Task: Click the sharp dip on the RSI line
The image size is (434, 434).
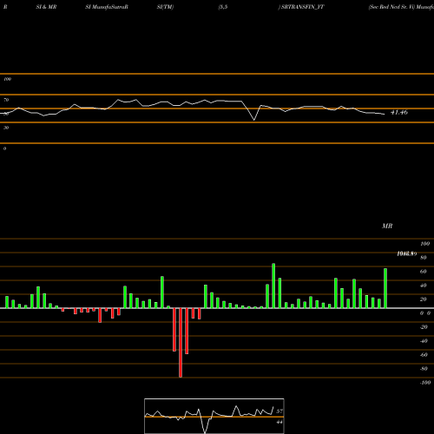Action: 254,119
